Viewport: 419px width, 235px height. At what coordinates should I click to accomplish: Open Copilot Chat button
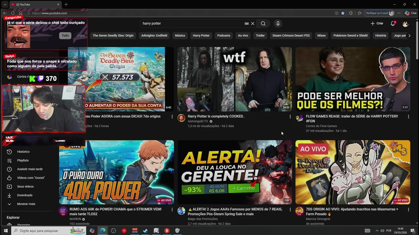pyautogui.click(x=411, y=13)
